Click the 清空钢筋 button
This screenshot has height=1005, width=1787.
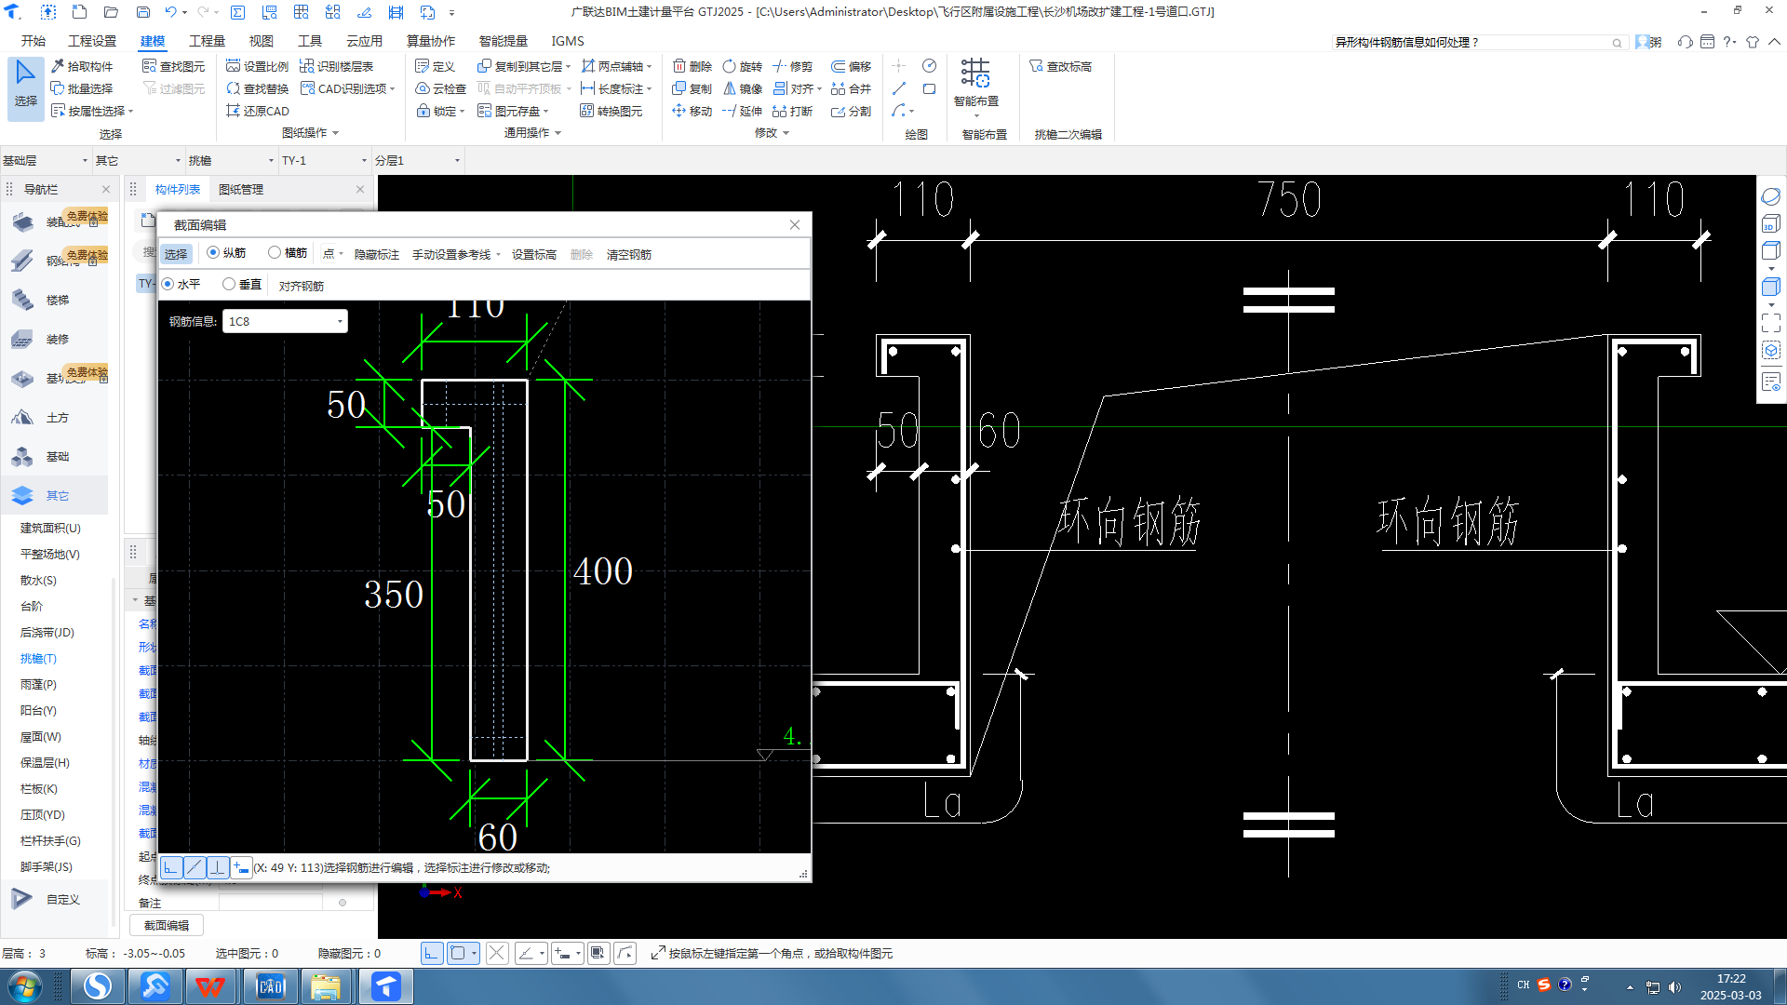(629, 254)
